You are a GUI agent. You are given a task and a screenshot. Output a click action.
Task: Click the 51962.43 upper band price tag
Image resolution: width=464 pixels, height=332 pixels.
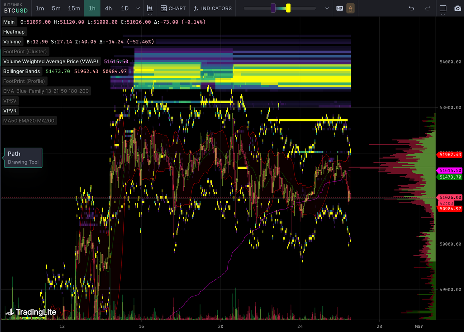click(x=450, y=155)
